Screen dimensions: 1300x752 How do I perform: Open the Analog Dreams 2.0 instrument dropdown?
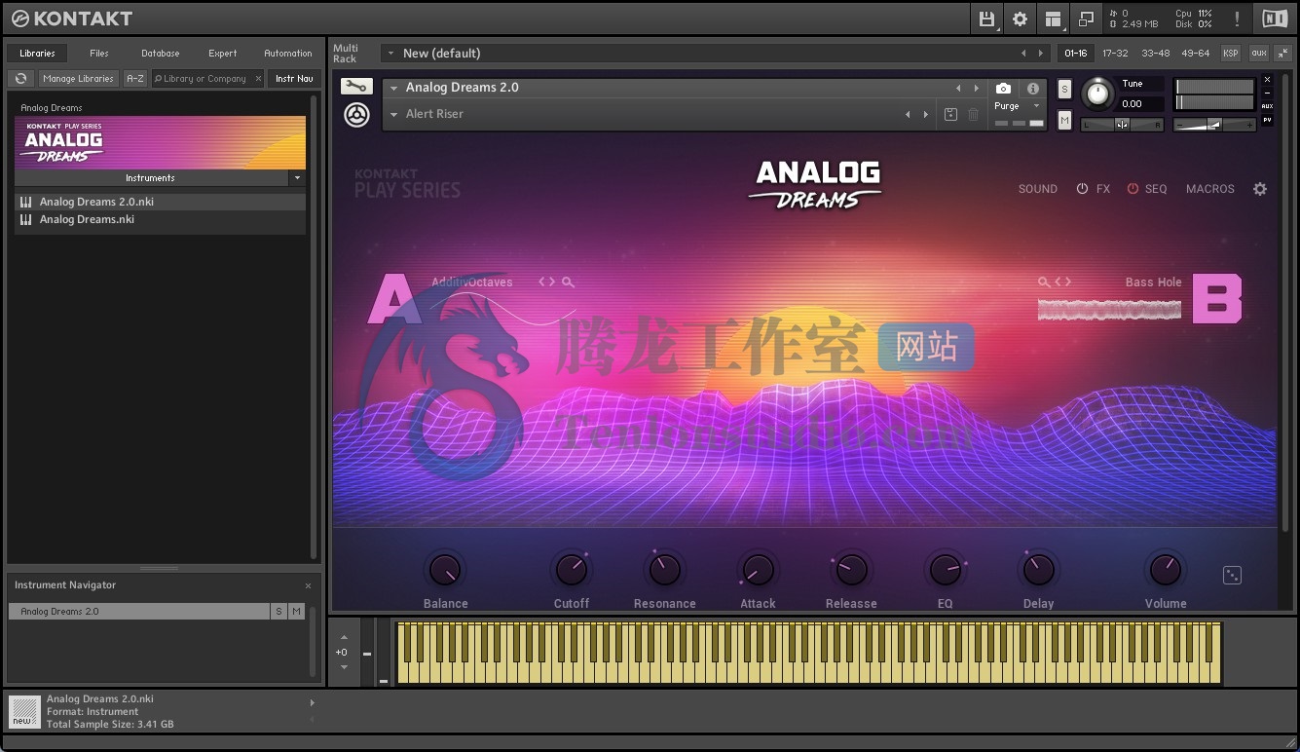[393, 88]
